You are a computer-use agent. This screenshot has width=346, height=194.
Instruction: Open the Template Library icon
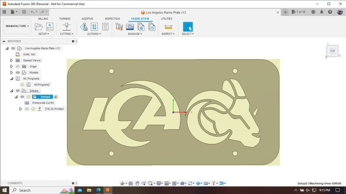tap(151, 27)
